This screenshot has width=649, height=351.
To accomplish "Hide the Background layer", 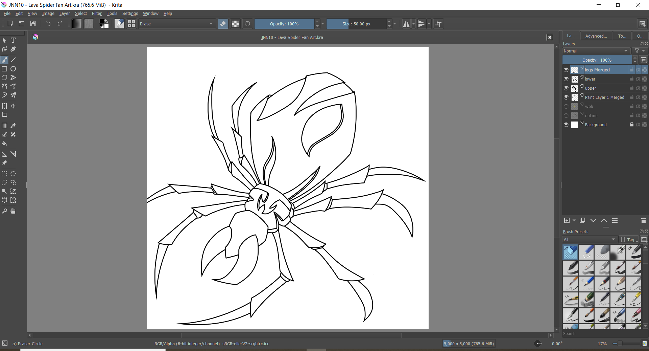I will point(566,125).
